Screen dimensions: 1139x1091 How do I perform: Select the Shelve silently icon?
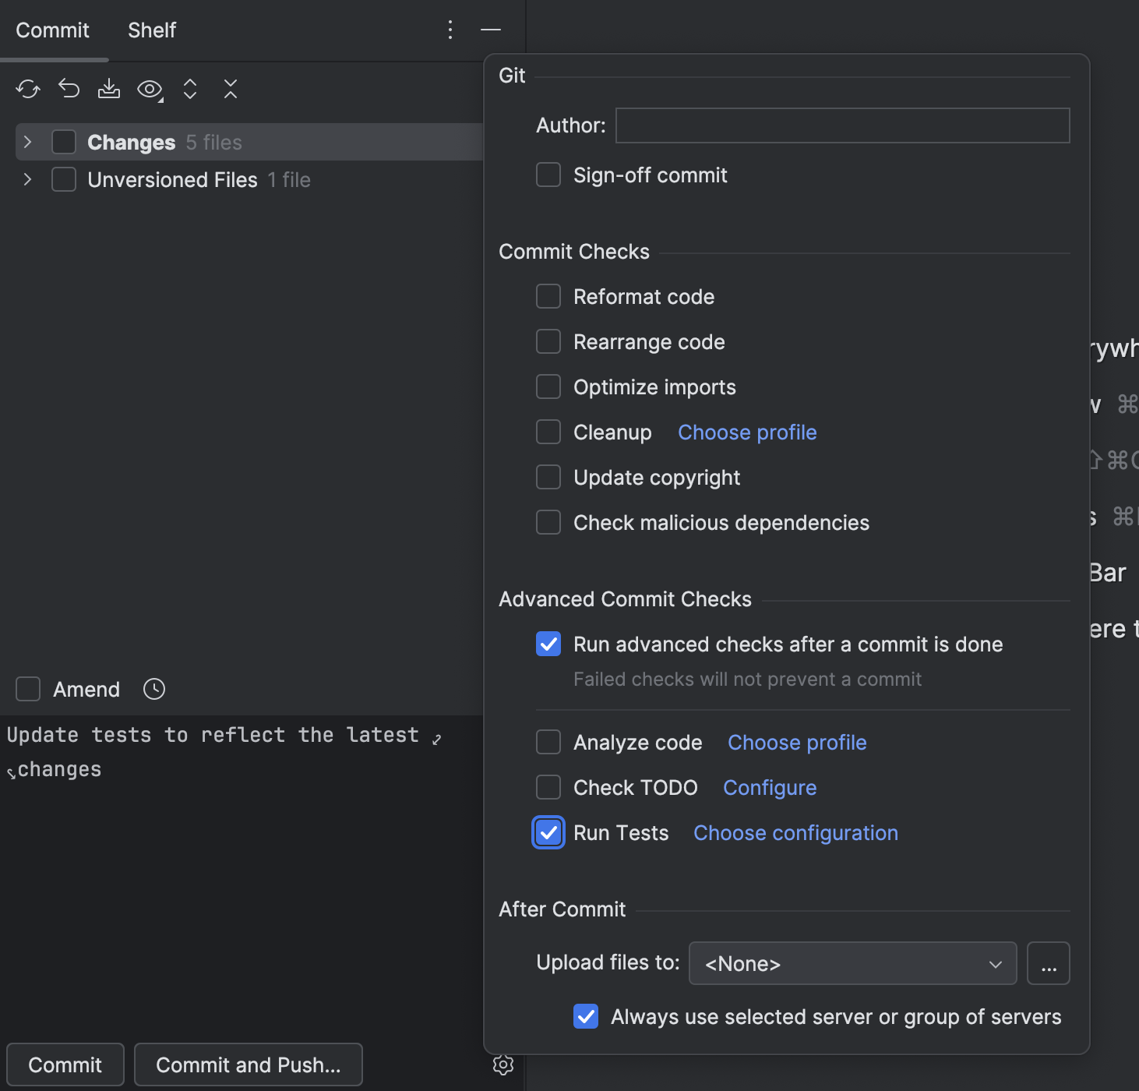pos(109,89)
